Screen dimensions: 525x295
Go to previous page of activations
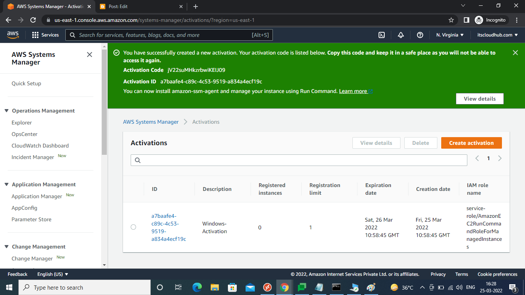477,158
